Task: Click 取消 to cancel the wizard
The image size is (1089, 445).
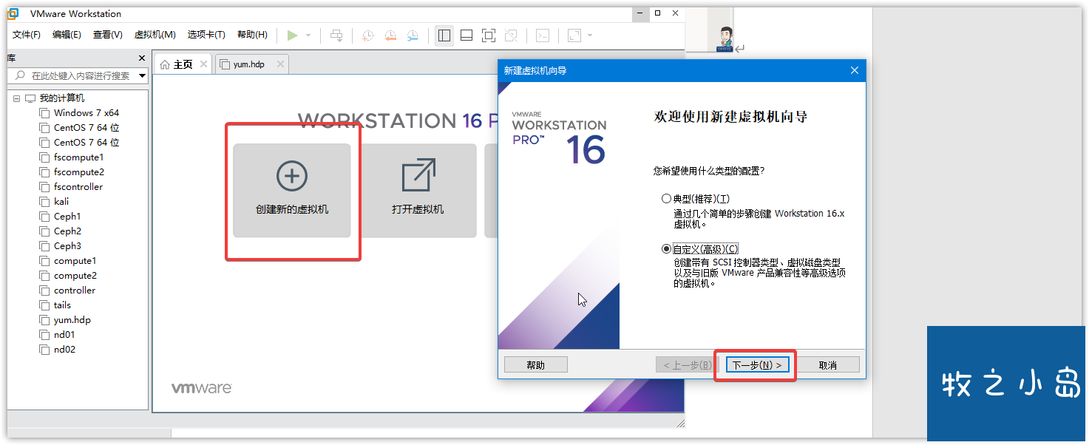Action: coord(828,365)
